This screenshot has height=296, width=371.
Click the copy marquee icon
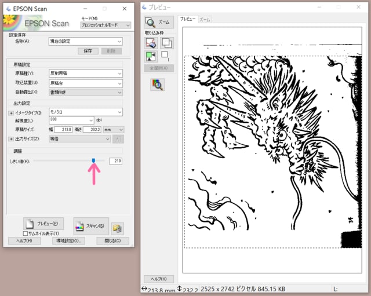(166, 42)
